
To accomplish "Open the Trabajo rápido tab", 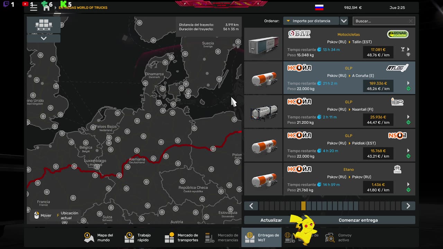I will point(138,238).
